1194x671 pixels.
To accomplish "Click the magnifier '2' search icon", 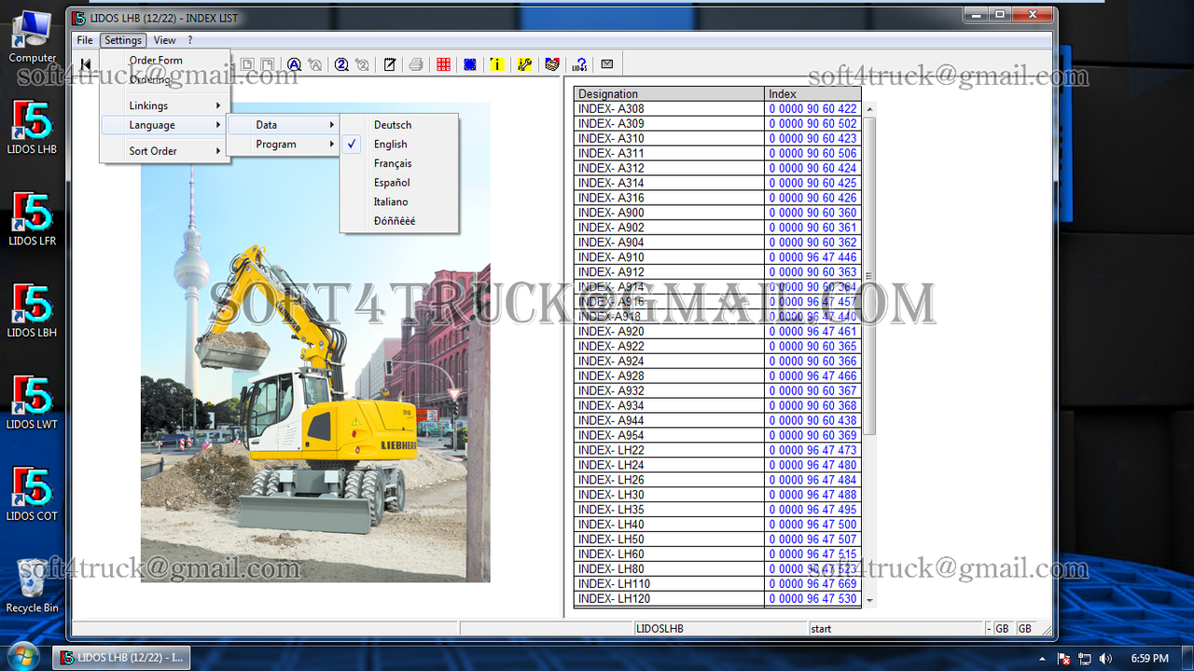I will (x=341, y=64).
